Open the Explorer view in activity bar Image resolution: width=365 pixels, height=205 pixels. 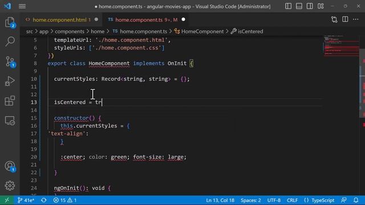[10, 22]
